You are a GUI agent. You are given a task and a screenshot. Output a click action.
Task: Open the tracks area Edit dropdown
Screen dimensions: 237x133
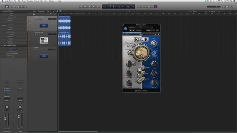[35, 11]
